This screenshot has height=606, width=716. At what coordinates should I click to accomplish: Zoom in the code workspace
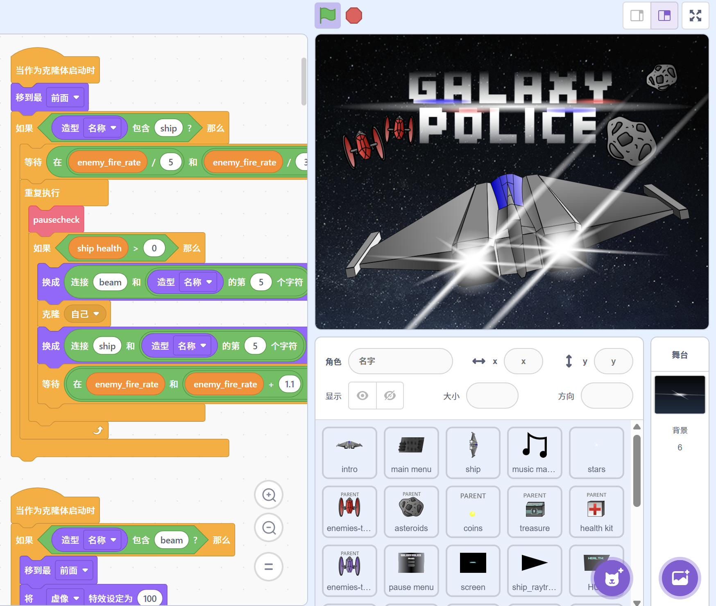point(269,495)
